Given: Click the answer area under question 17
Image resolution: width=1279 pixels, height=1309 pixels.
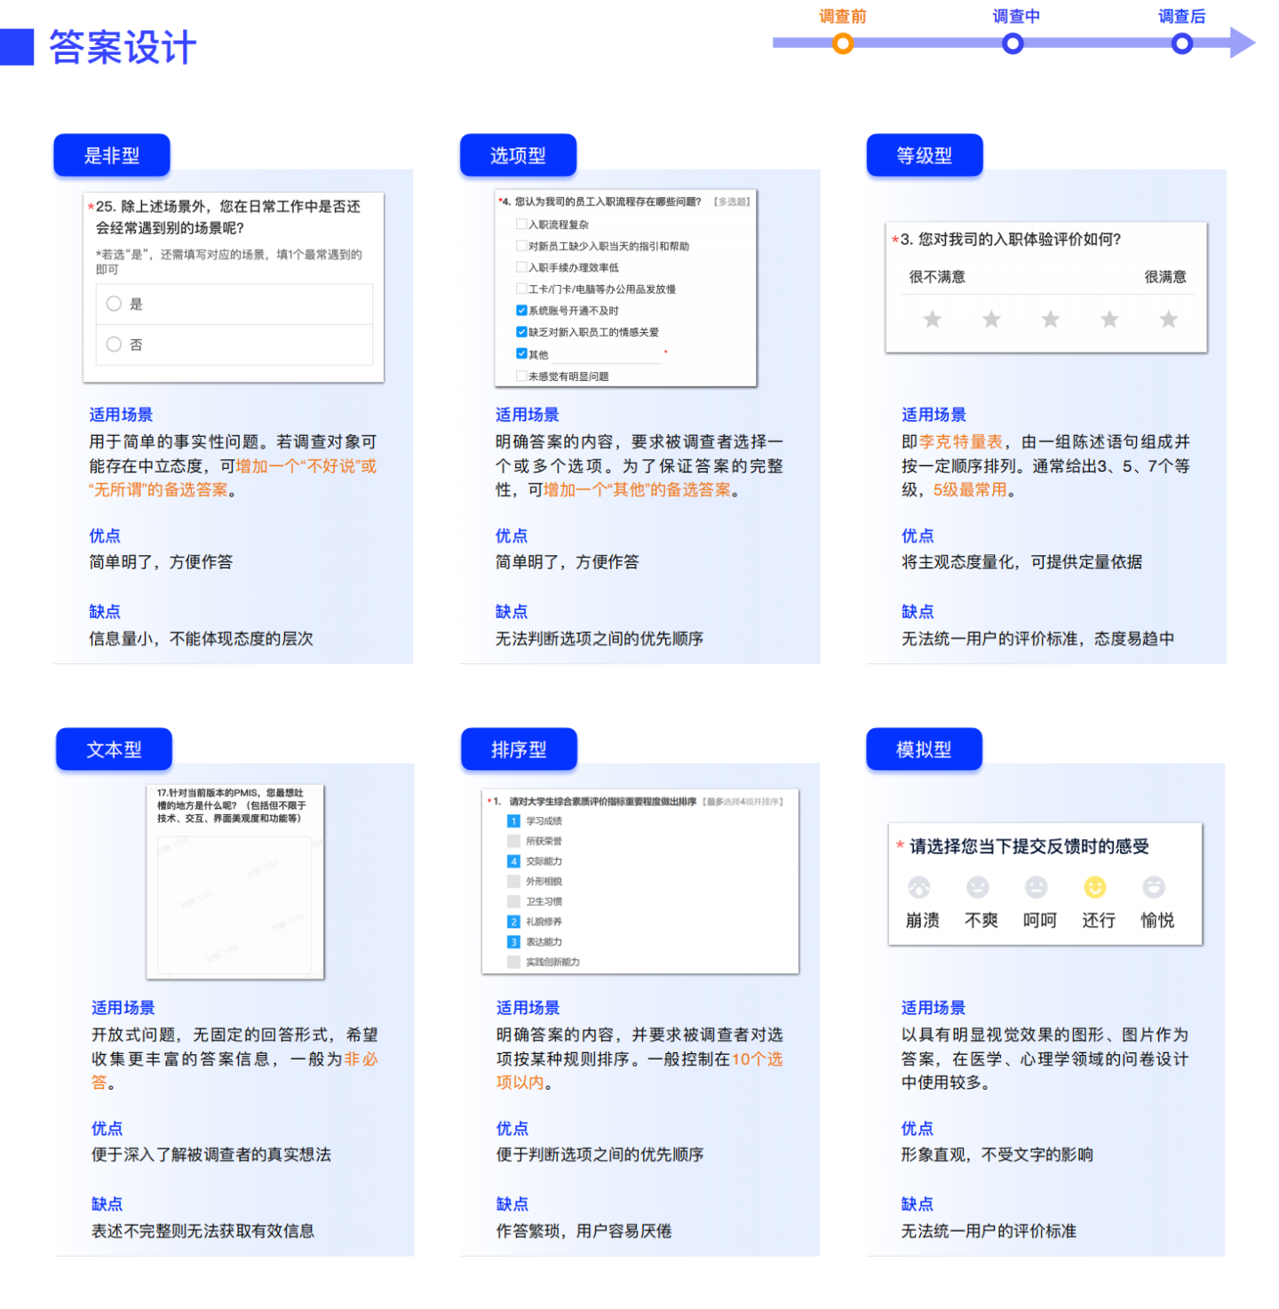Looking at the screenshot, I should (234, 906).
